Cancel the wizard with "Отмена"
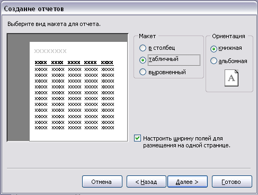The width and height of the screenshot is (258, 195). coord(102,182)
